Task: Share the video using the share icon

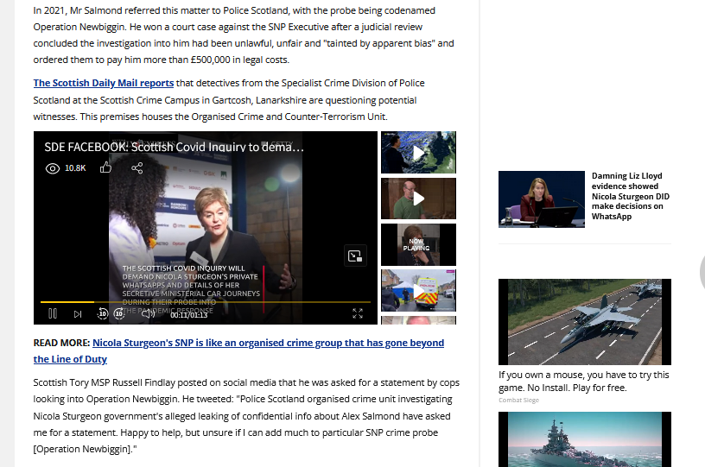Action: (137, 168)
